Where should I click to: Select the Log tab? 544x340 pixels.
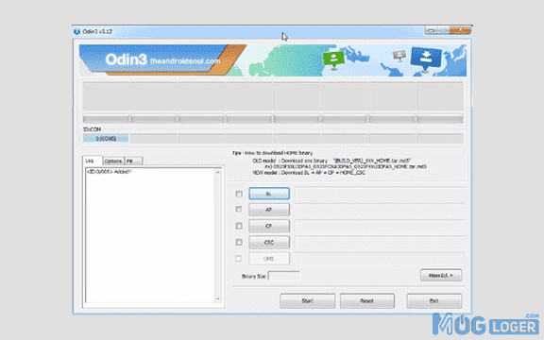tap(92, 161)
